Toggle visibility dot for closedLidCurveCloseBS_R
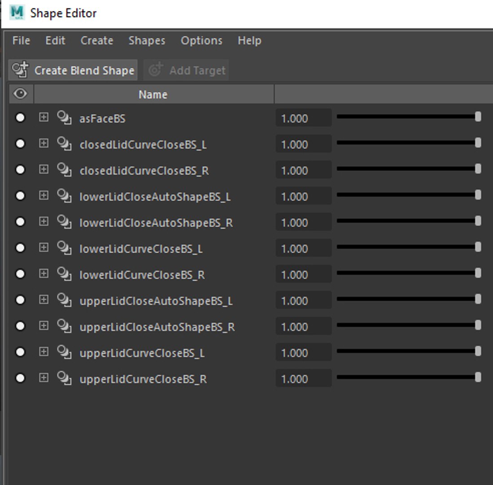Screen dimensions: 493x485 [20, 170]
